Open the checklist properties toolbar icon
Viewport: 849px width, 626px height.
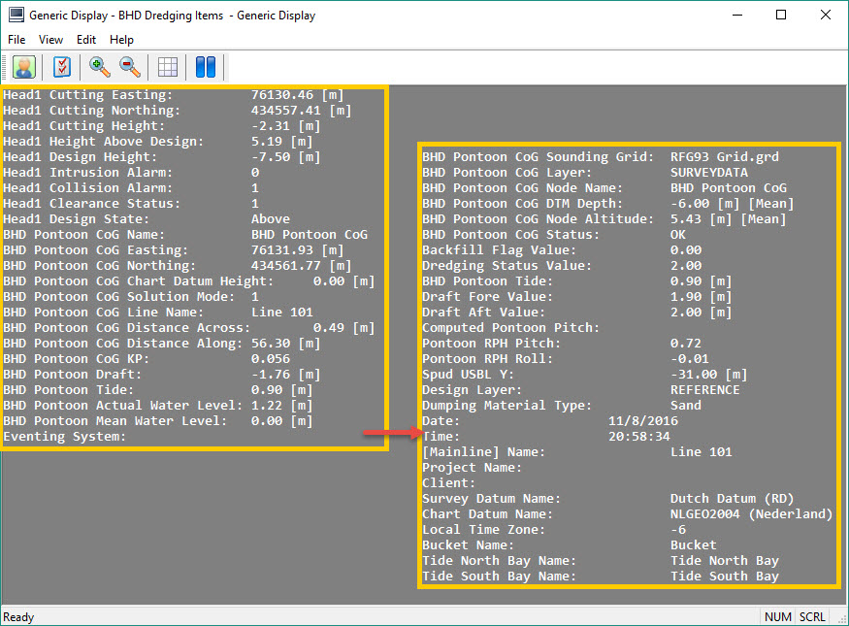[x=62, y=67]
